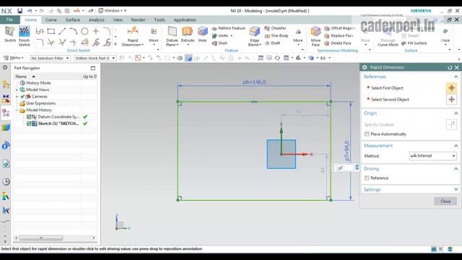
Task: Select the Arc sketch tool
Action: [74, 31]
